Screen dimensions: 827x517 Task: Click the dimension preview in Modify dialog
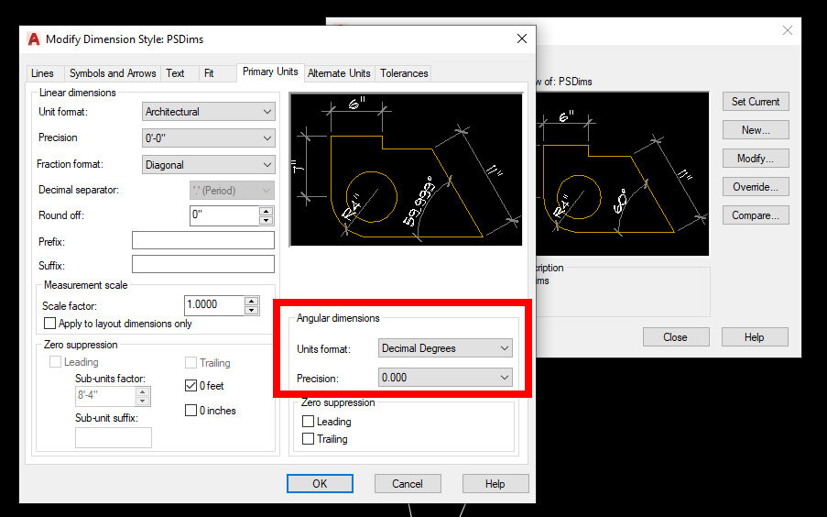coord(406,170)
